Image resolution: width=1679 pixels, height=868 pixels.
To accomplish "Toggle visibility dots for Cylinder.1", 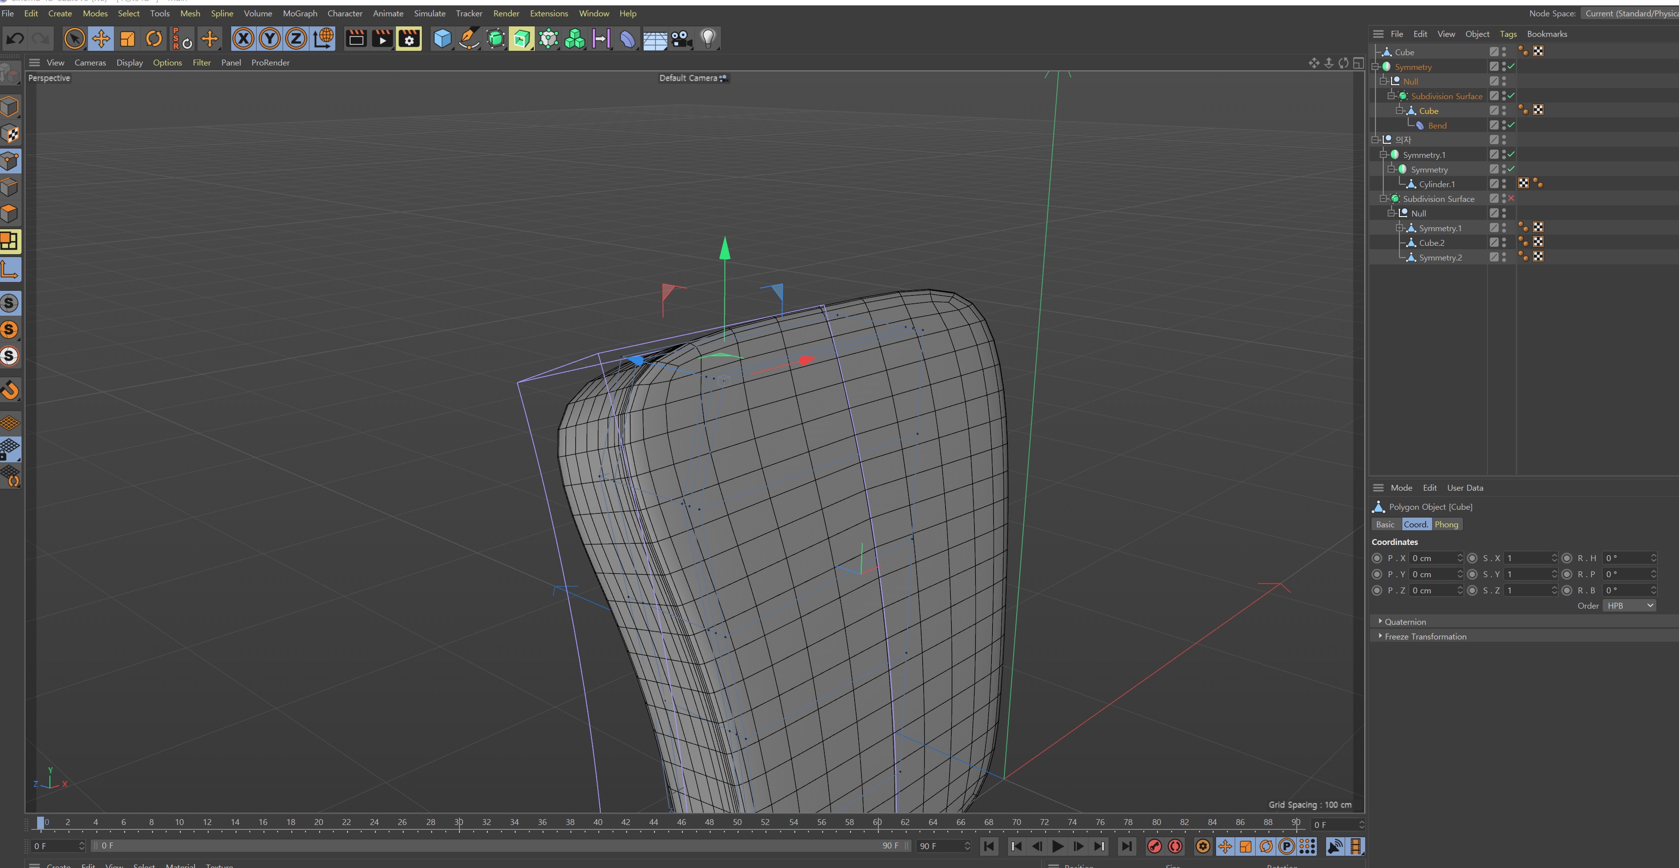I will click(x=1504, y=184).
